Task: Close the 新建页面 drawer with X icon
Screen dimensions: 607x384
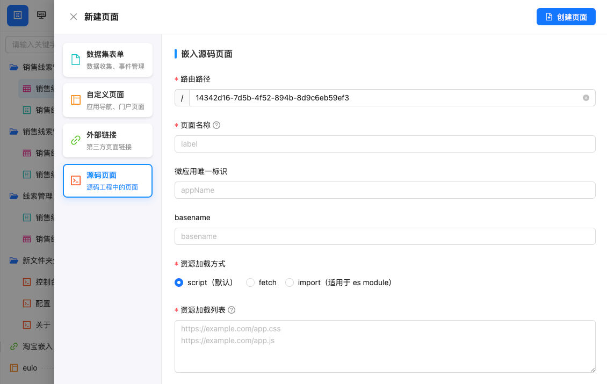Action: point(74,17)
